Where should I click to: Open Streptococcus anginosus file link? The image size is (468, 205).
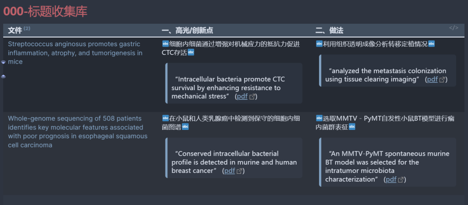click(75, 53)
